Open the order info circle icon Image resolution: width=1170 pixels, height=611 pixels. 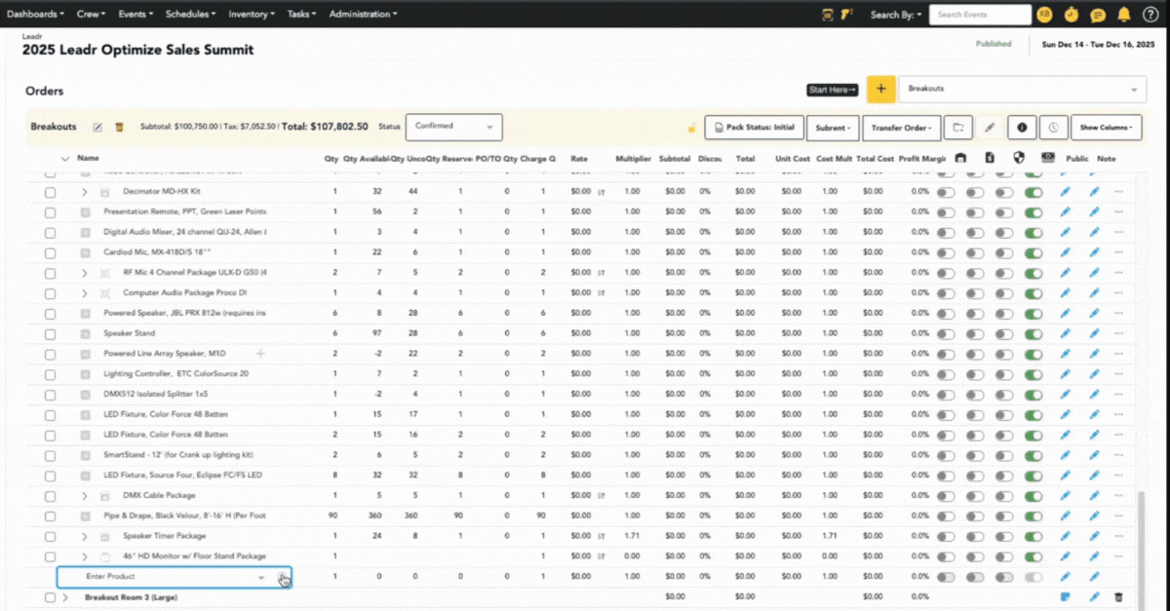click(1021, 128)
